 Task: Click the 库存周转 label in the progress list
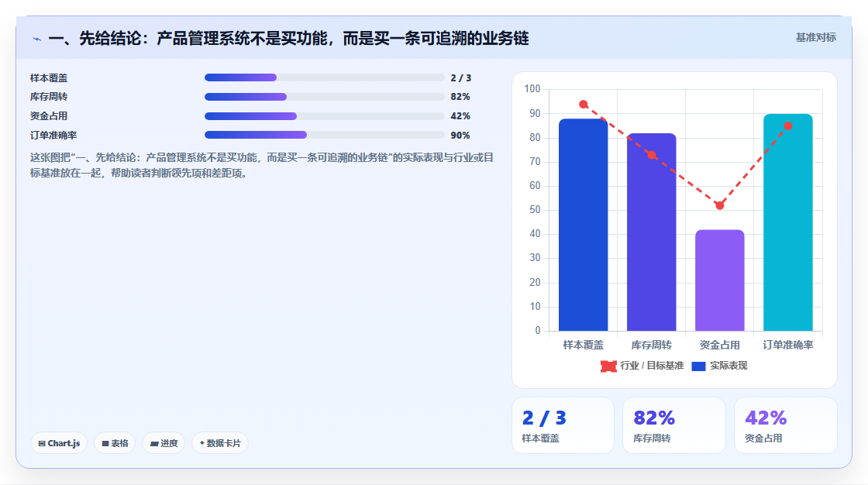tap(49, 97)
